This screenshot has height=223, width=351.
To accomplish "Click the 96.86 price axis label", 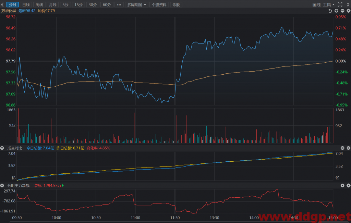I will [x=11, y=105].
